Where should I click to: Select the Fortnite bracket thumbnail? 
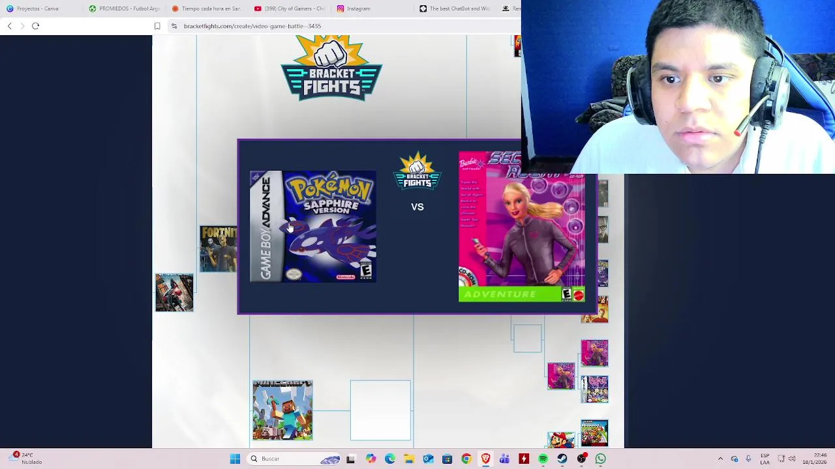click(x=219, y=249)
